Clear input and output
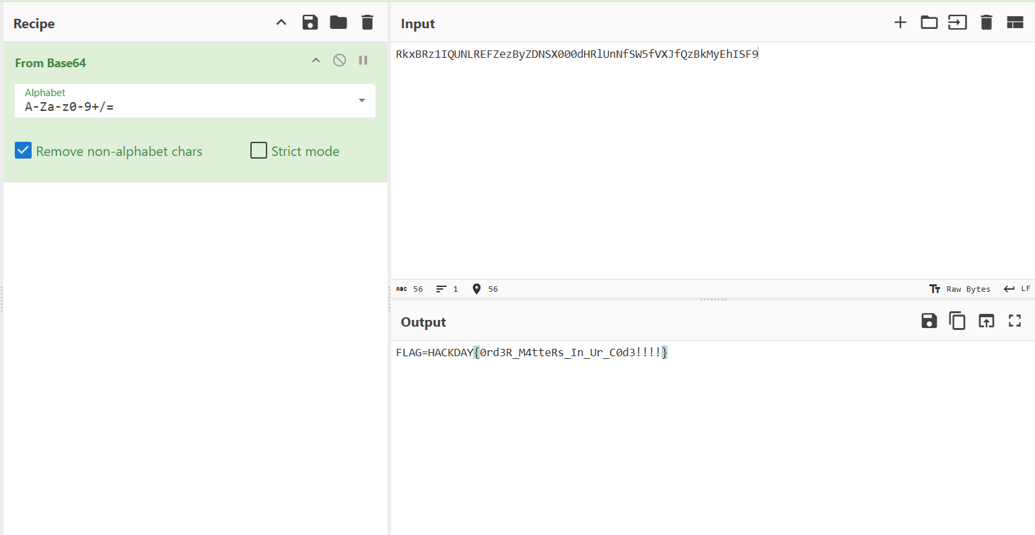This screenshot has height=535, width=1035. point(987,23)
